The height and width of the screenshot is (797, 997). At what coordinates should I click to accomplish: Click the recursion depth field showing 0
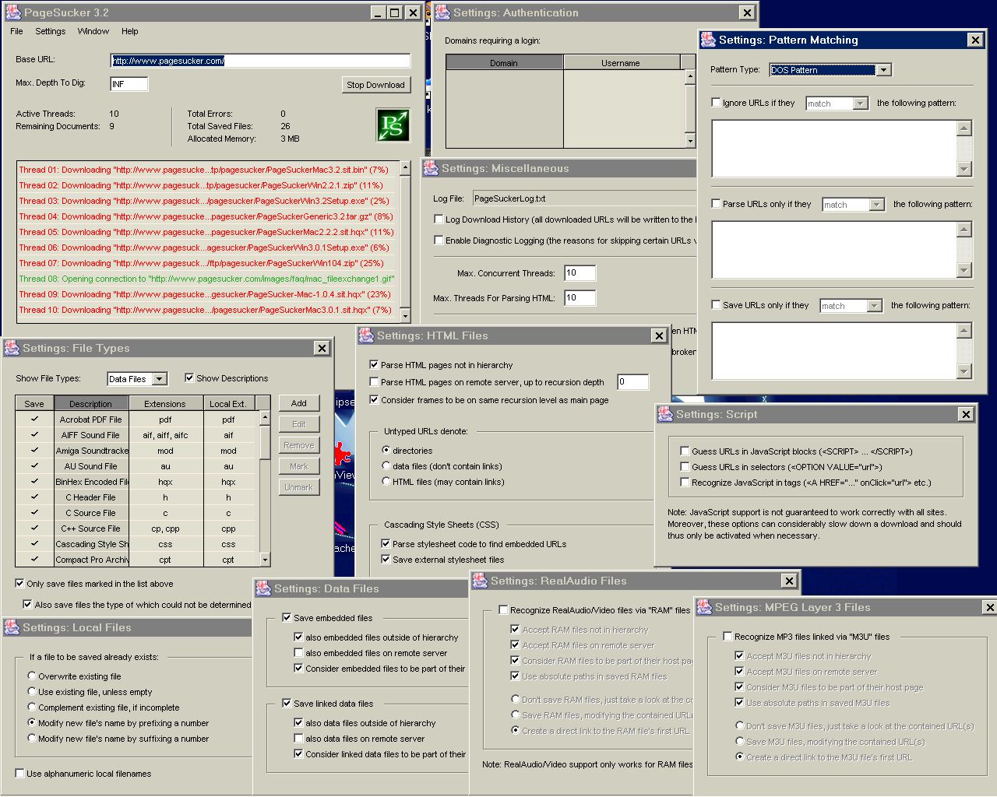pos(632,382)
